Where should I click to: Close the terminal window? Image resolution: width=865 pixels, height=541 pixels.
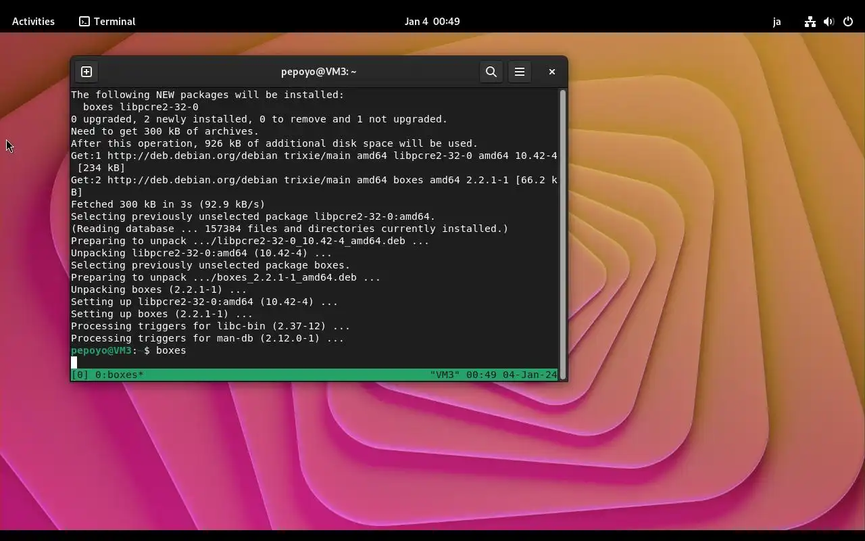pyautogui.click(x=551, y=72)
